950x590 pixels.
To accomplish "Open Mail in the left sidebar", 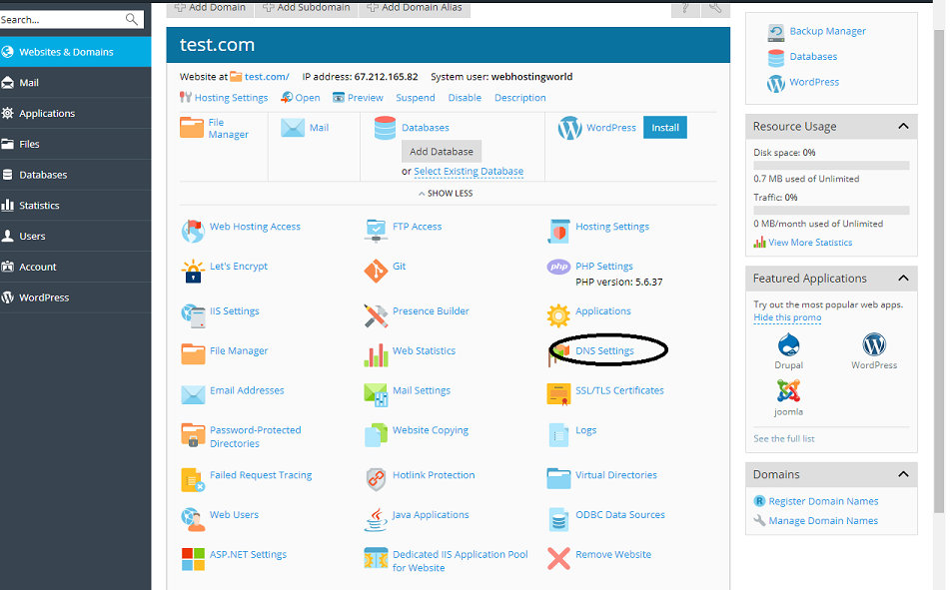I will click(x=29, y=83).
